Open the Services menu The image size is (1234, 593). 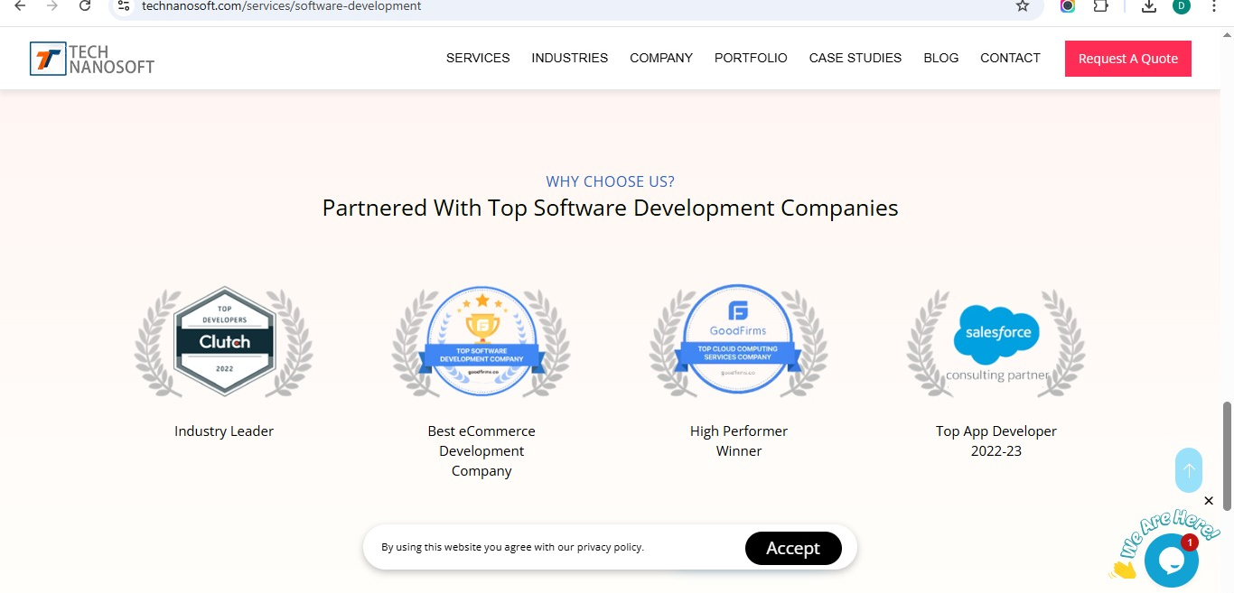[x=478, y=58]
